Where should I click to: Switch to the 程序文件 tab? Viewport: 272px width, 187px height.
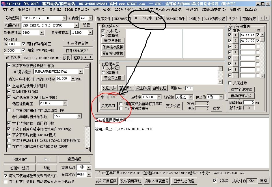104,18
